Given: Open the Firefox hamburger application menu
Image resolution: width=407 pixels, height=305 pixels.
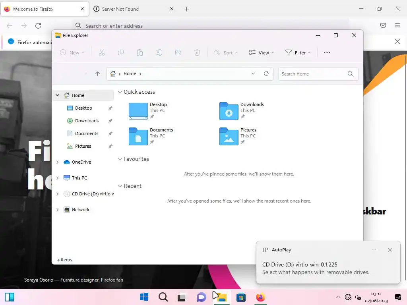Looking at the screenshot, I should [397, 25].
